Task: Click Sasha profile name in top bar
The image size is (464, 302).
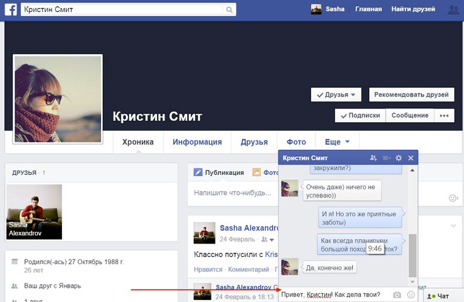Action: (335, 9)
